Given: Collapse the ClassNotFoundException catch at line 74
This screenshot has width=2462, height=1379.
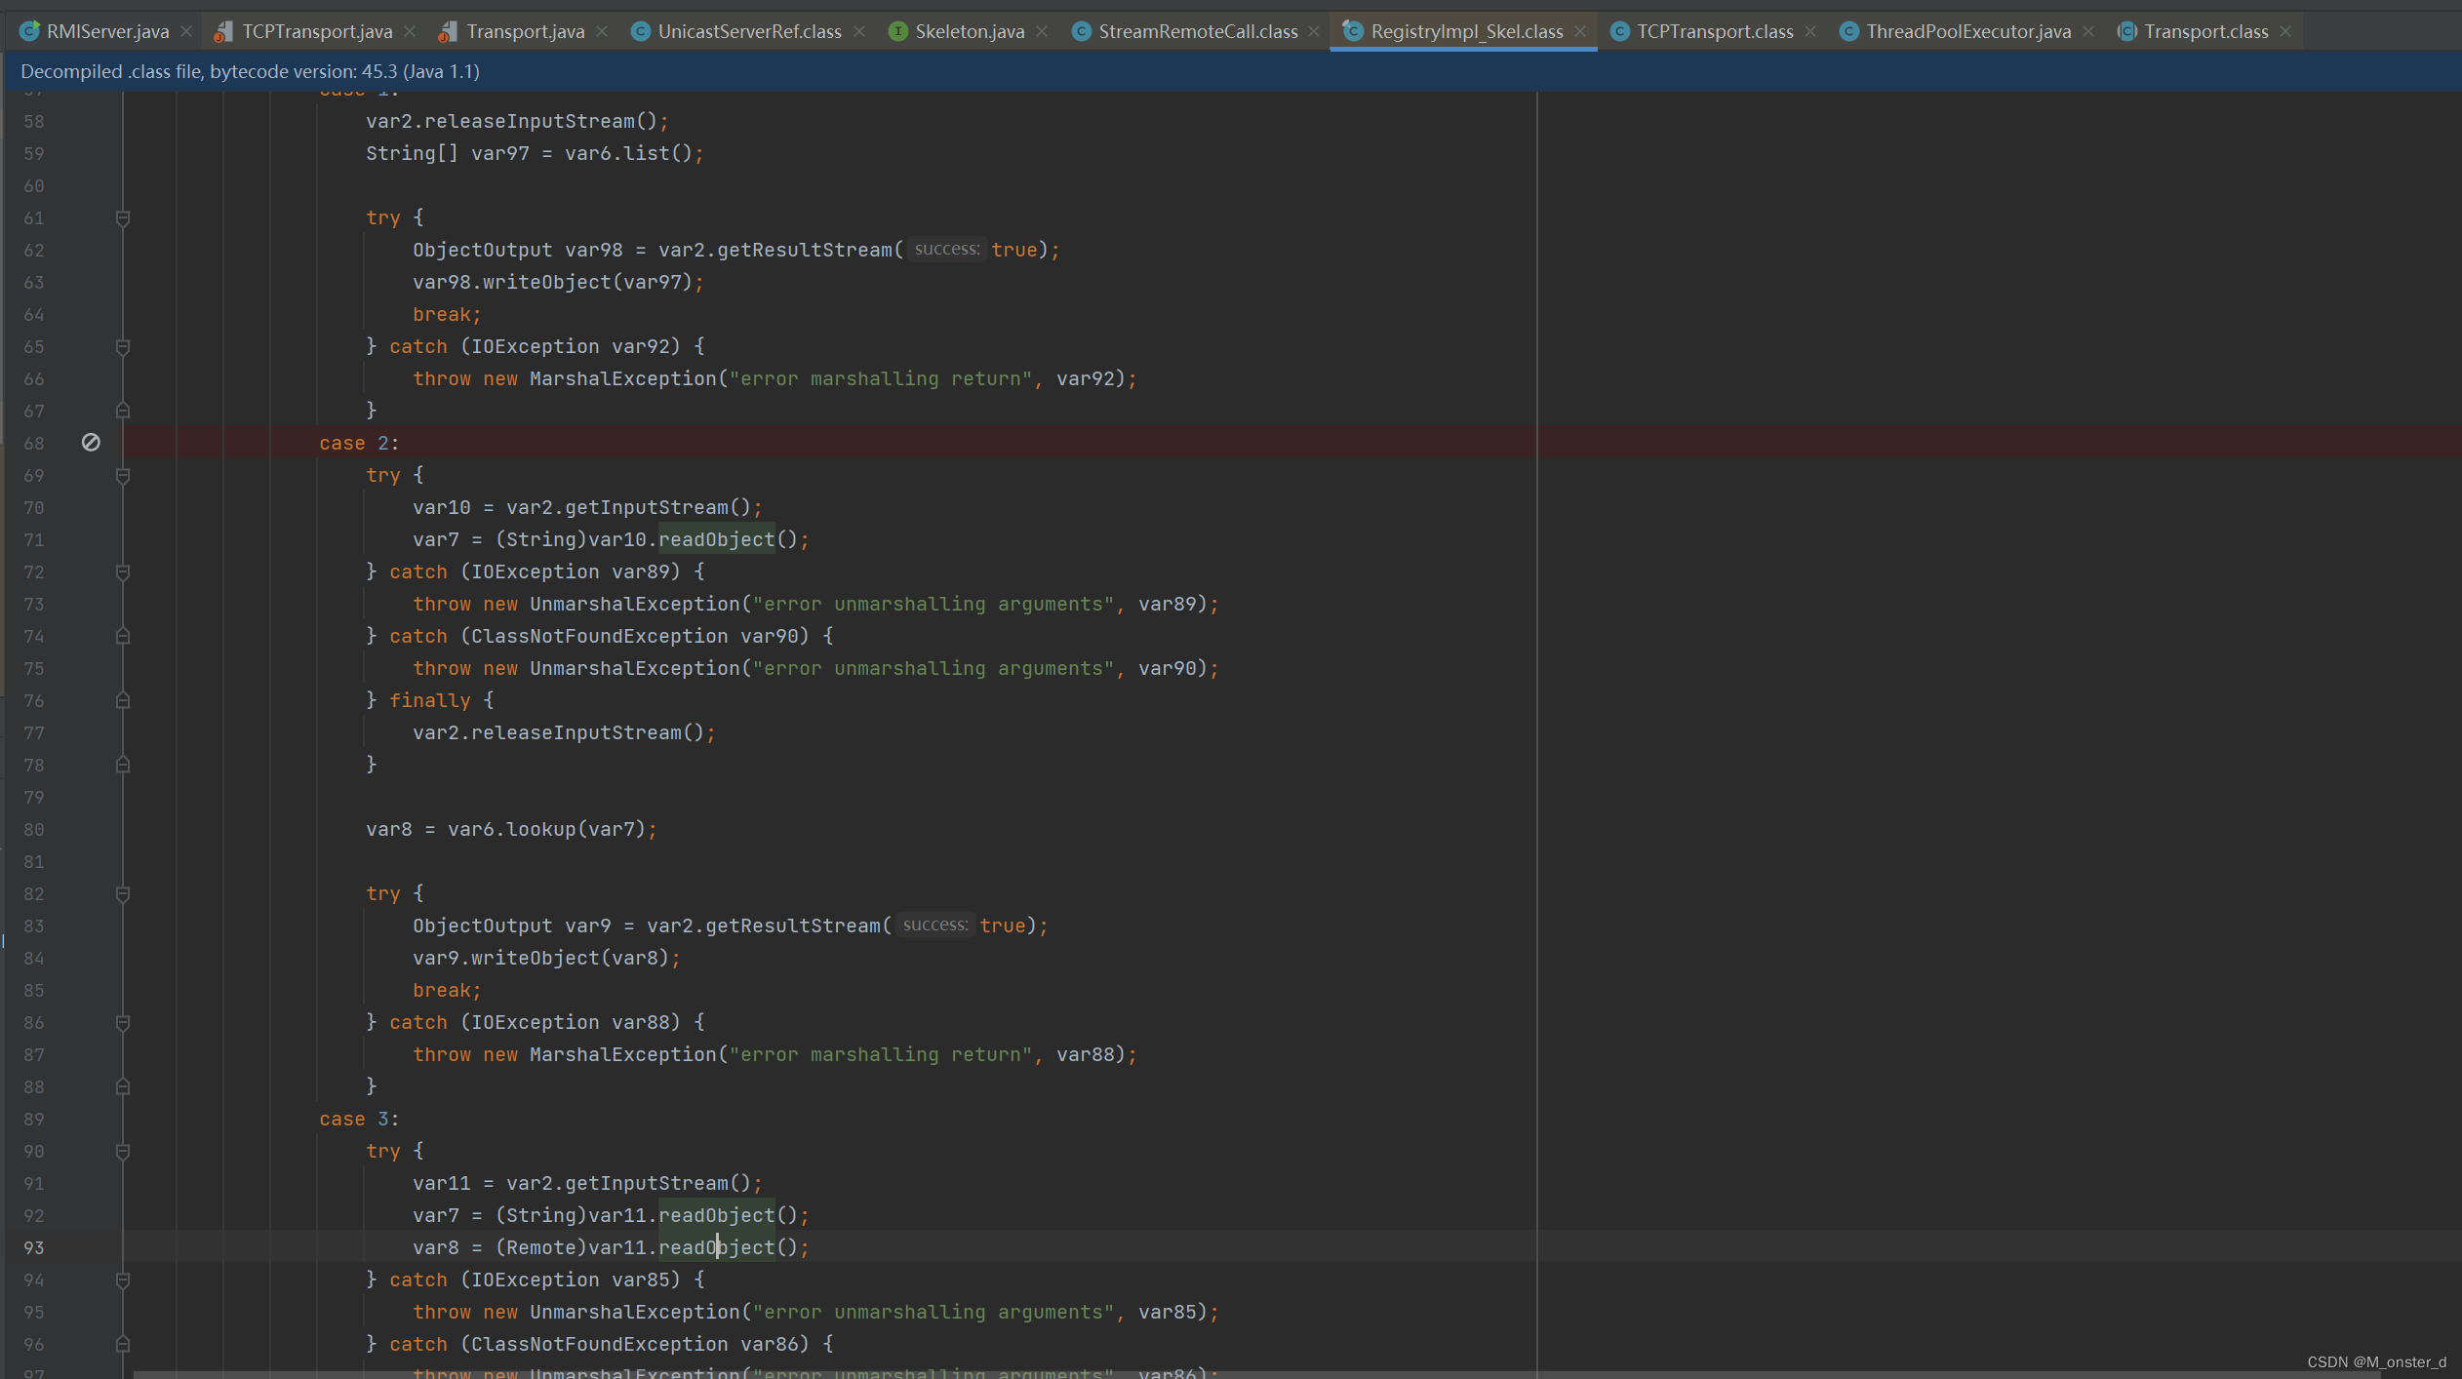Looking at the screenshot, I should click(123, 636).
